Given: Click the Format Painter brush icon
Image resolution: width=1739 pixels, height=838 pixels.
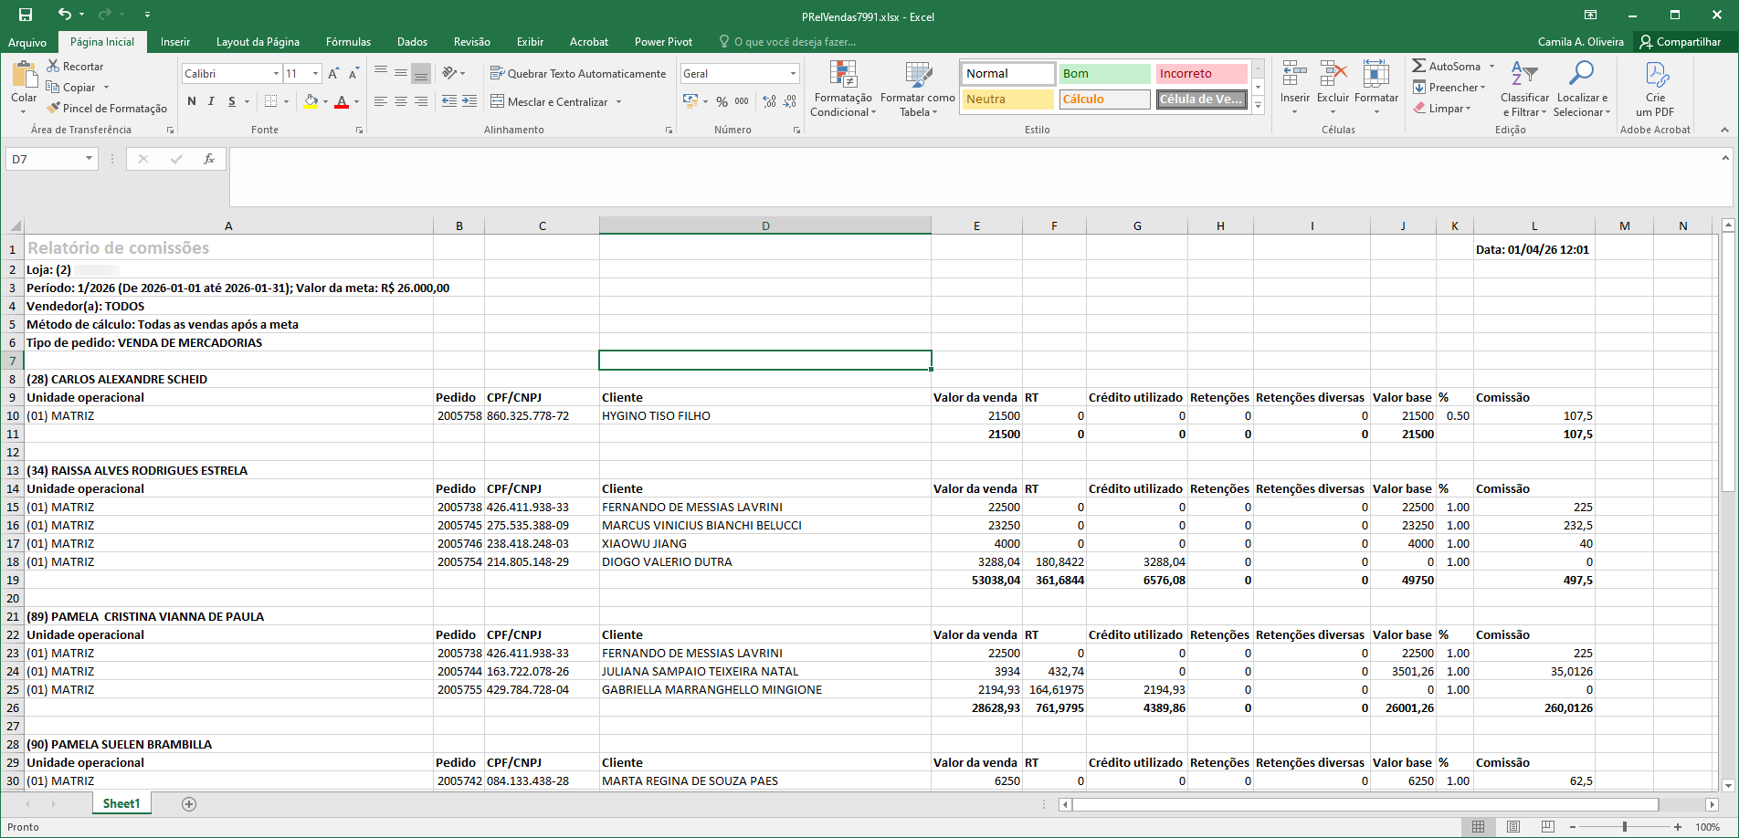Looking at the screenshot, I should point(54,109).
